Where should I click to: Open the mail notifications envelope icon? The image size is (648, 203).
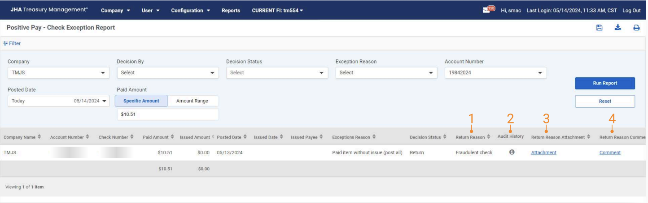click(x=486, y=10)
